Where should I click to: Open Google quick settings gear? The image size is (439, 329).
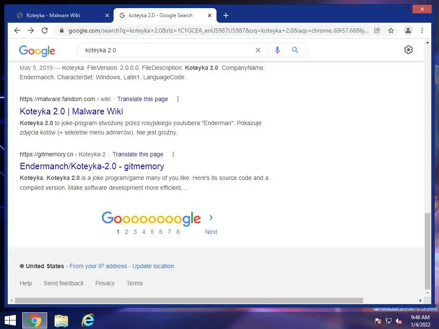(409, 50)
